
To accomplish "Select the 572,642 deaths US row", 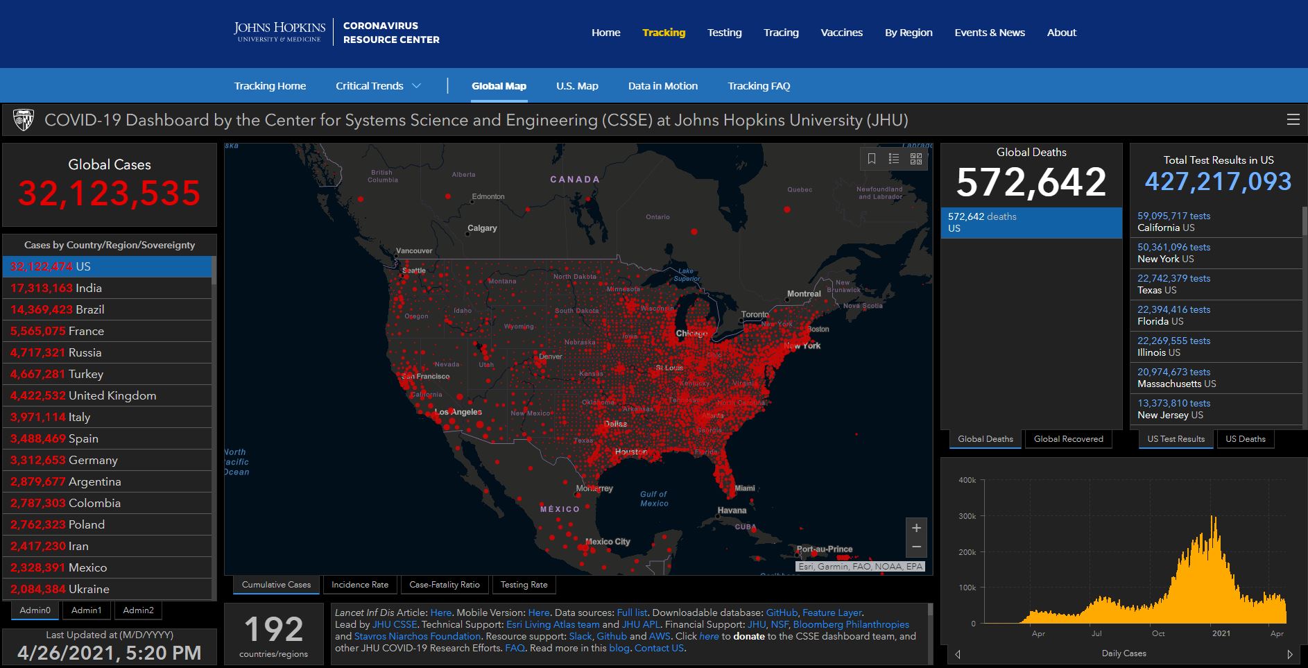I will 1031,223.
